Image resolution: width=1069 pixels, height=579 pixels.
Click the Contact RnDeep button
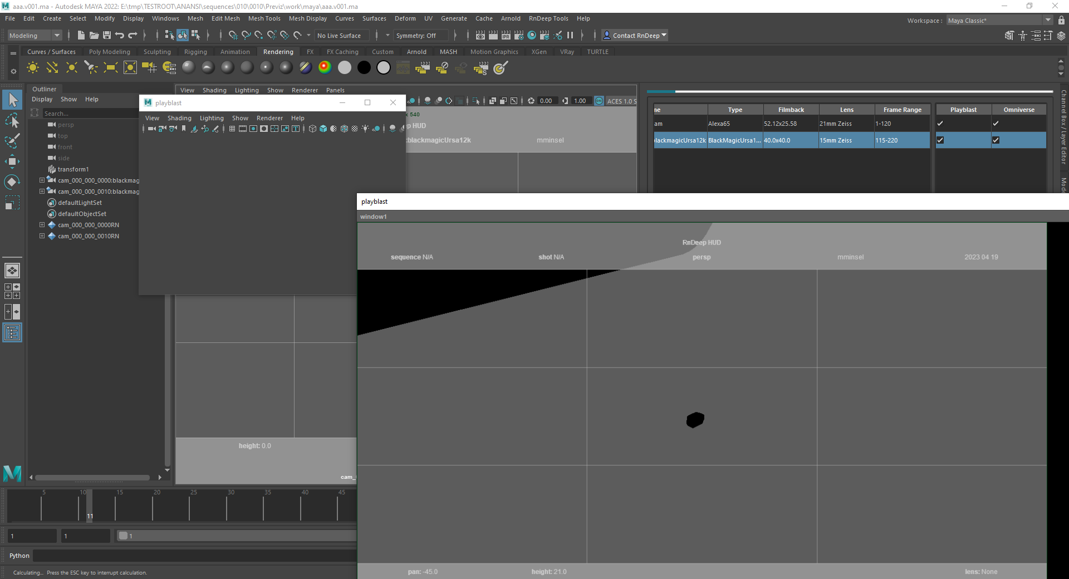click(x=635, y=36)
